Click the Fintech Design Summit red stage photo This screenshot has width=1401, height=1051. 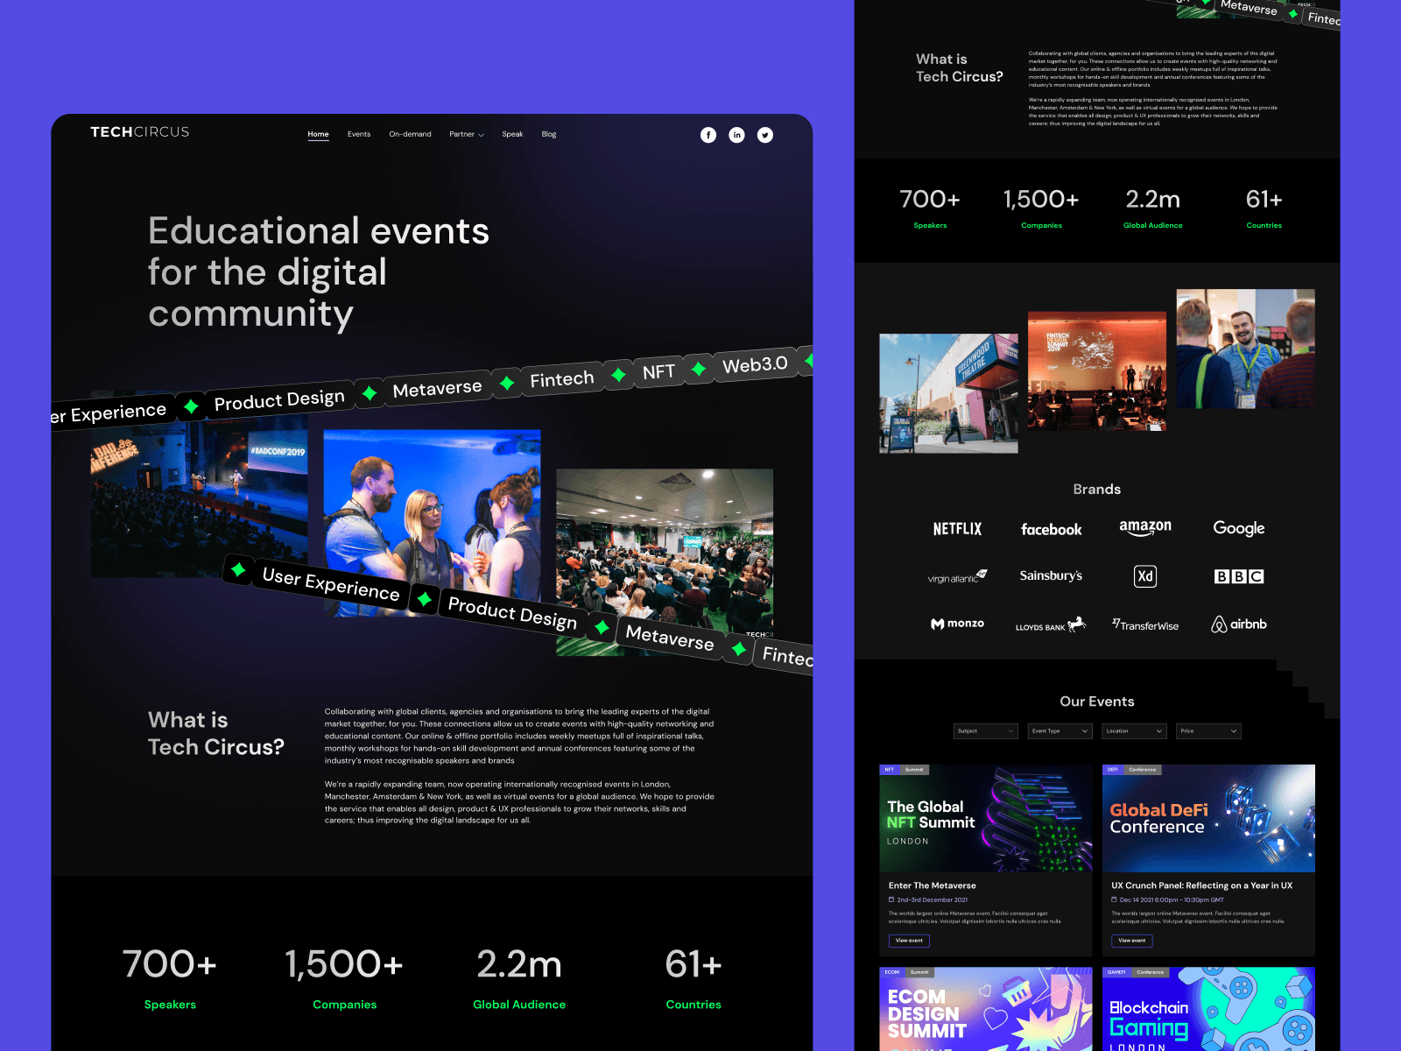pyautogui.click(x=1097, y=370)
